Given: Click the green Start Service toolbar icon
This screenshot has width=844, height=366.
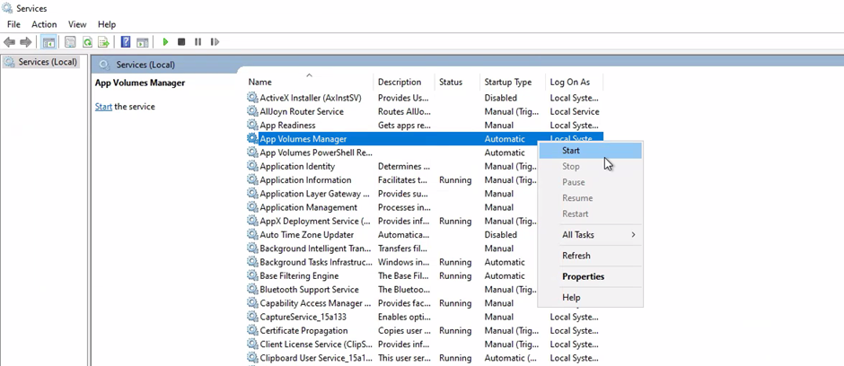Looking at the screenshot, I should pos(165,42).
